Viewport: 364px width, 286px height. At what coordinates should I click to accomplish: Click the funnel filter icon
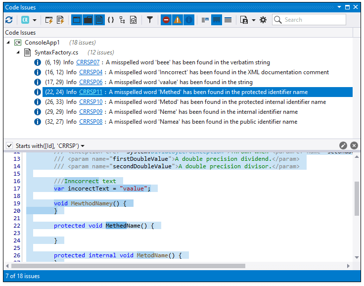149,20
